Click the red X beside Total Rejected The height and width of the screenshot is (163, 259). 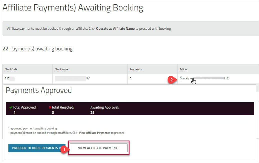pos(50,108)
